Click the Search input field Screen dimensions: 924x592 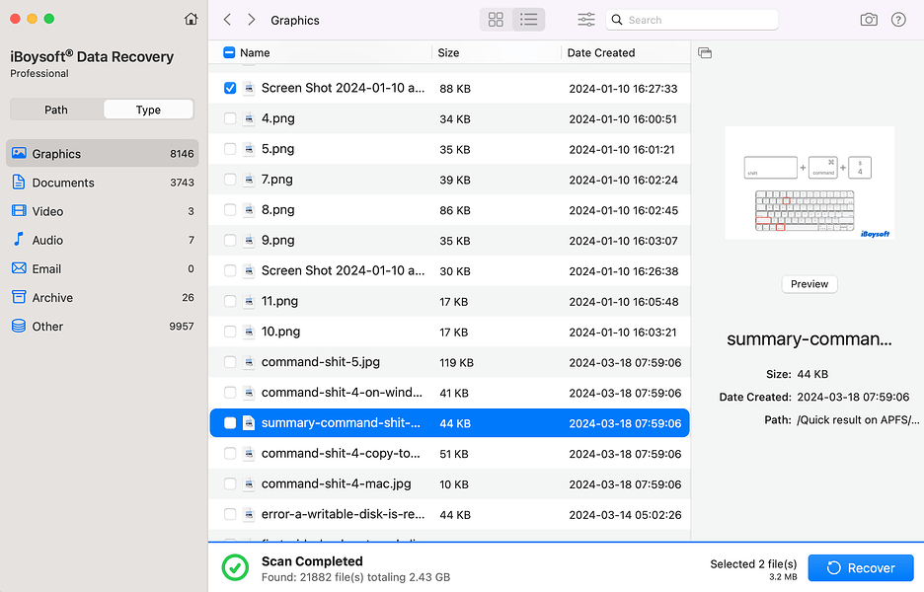point(692,20)
